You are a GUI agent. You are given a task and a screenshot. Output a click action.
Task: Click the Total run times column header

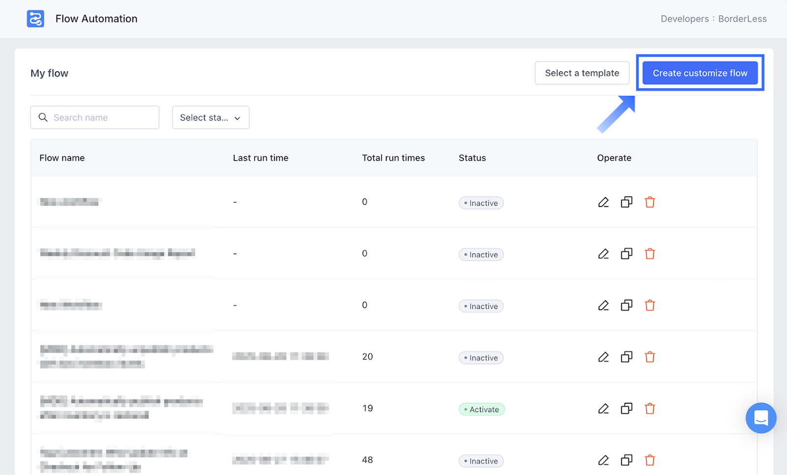coord(393,158)
